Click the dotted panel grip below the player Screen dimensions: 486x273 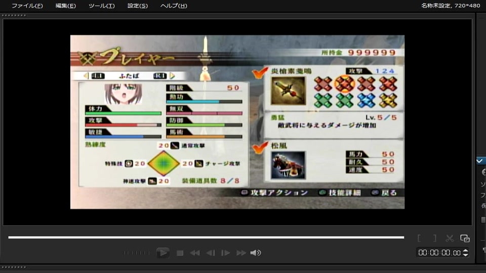[x=14, y=267]
